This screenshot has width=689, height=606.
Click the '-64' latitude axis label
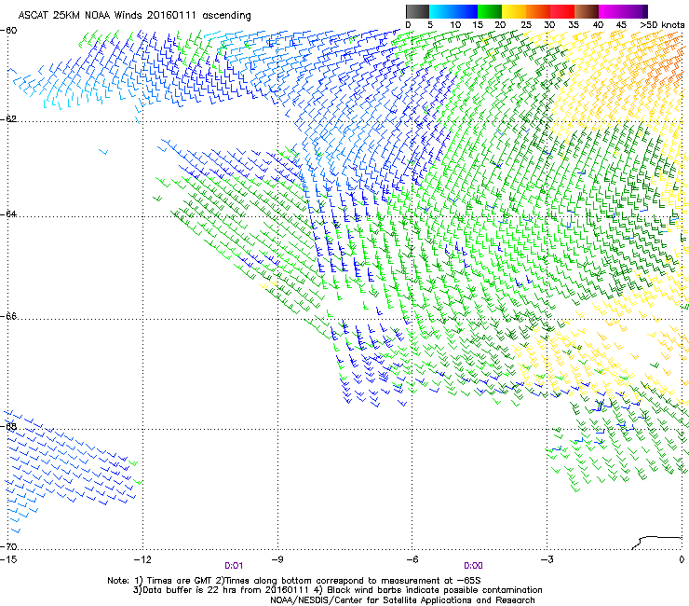[8, 214]
